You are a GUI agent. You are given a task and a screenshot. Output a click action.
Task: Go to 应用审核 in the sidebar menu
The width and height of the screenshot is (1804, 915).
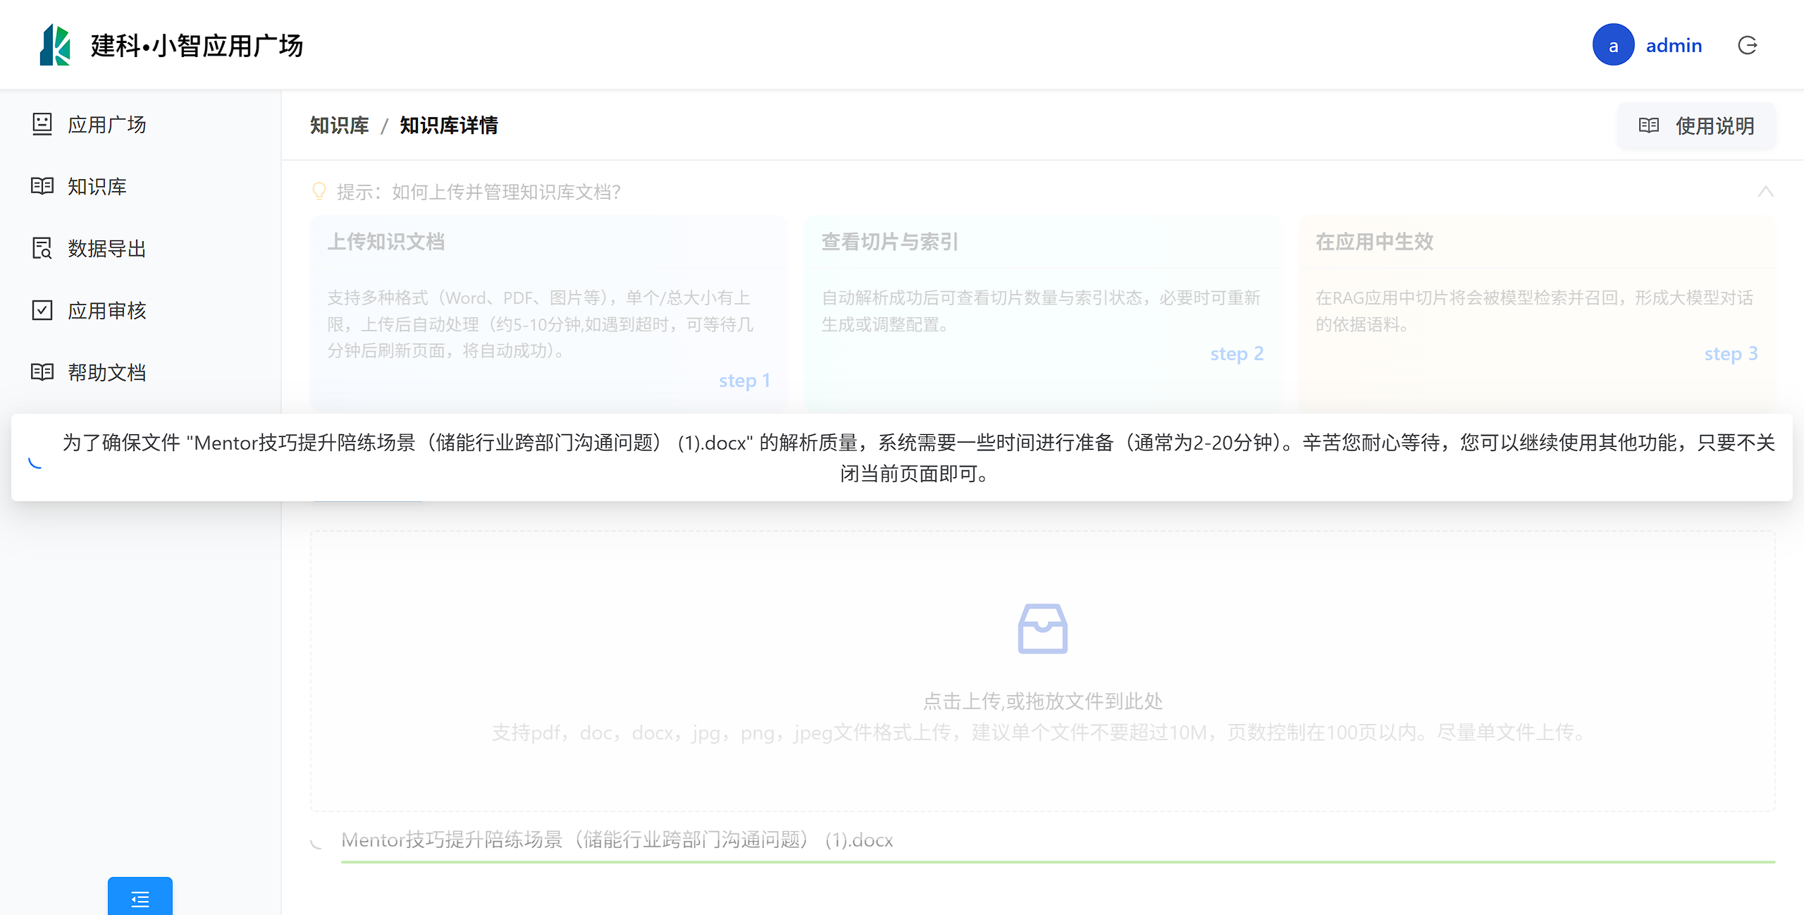(x=107, y=310)
